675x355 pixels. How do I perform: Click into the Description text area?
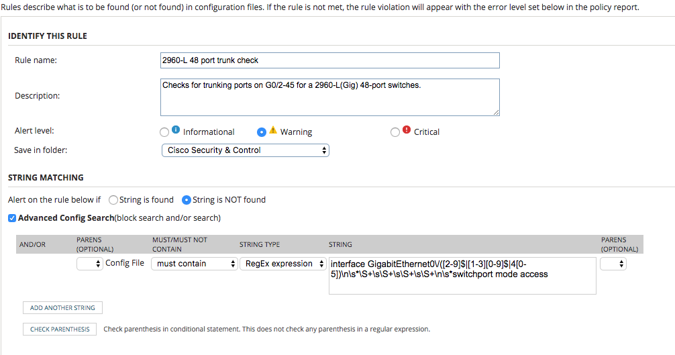point(329,97)
